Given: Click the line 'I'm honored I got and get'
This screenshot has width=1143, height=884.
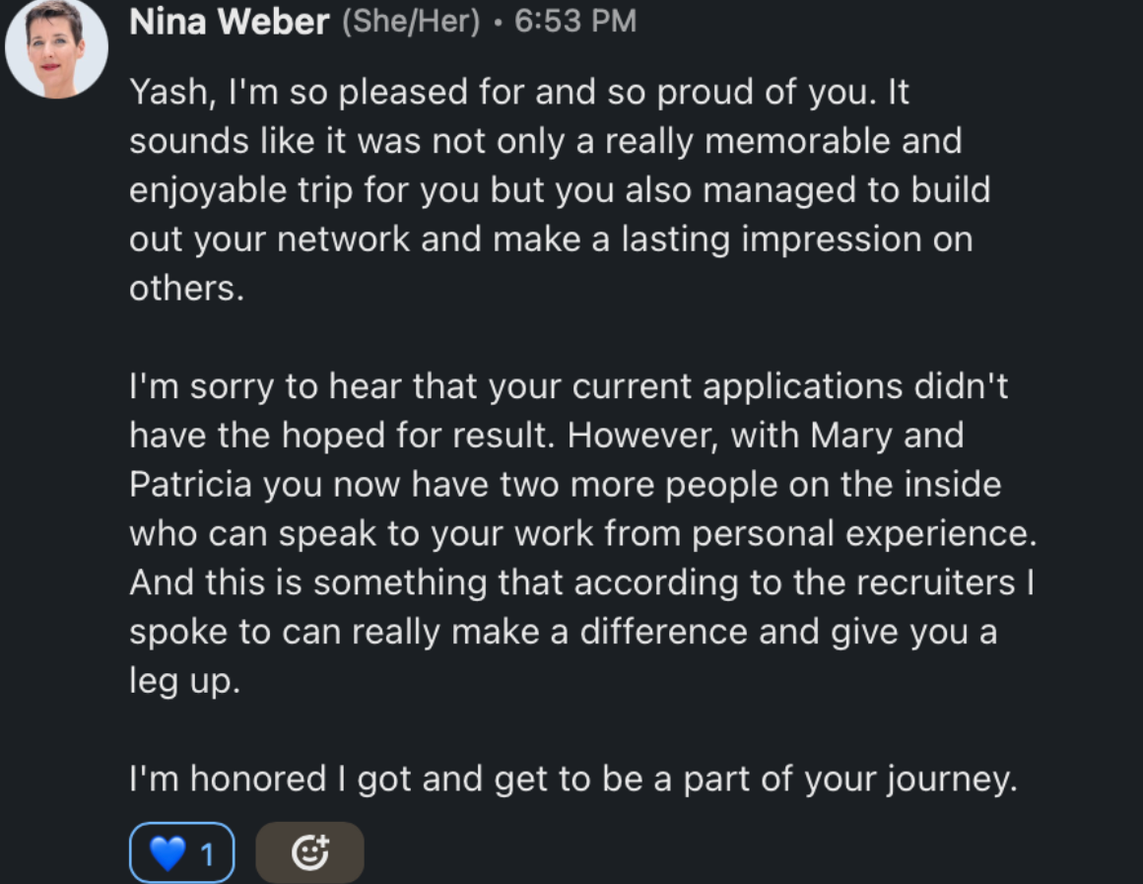Looking at the screenshot, I should pos(572,779).
